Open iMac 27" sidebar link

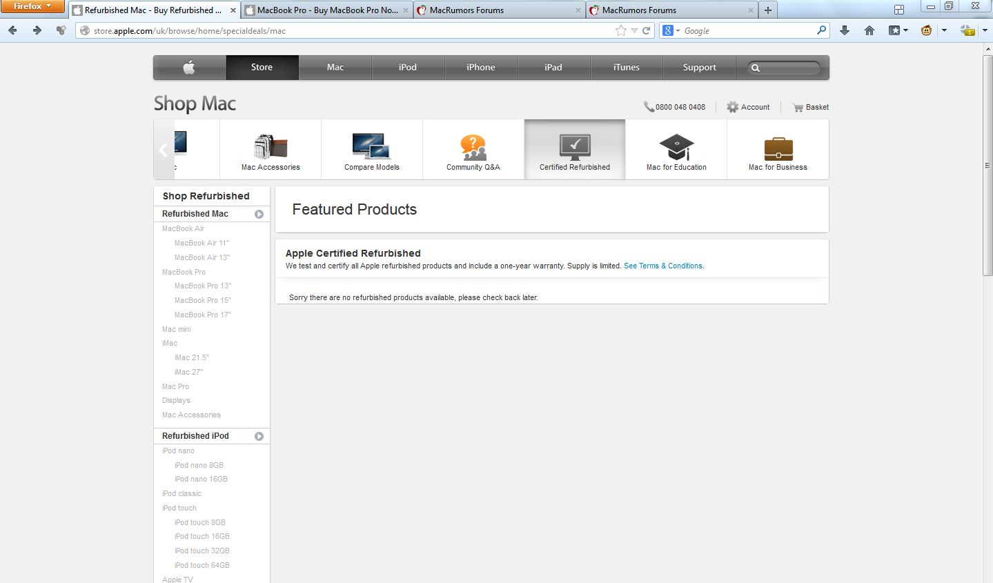188,372
